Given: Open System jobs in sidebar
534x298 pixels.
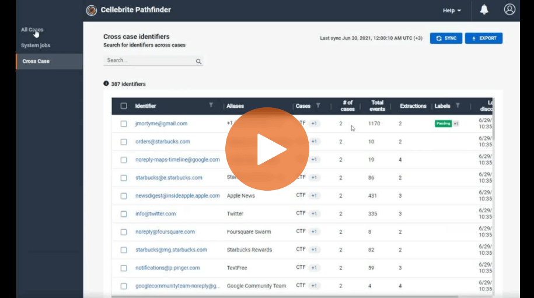Looking at the screenshot, I should tap(36, 45).
